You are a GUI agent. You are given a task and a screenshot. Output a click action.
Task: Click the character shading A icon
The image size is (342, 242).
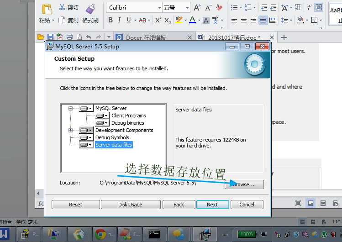(205, 20)
